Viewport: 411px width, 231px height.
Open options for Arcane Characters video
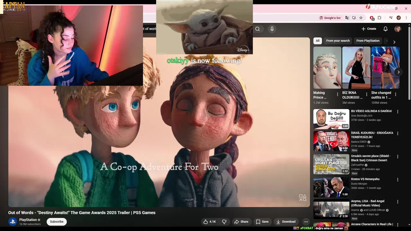[x=398, y=225]
